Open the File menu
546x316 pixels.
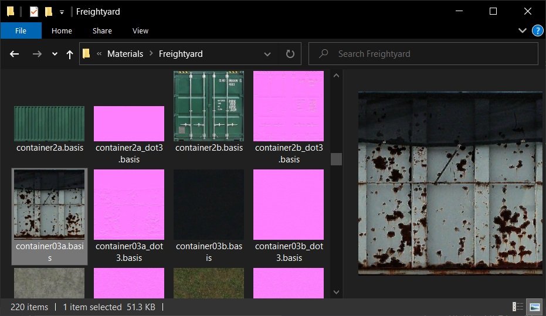tap(21, 30)
